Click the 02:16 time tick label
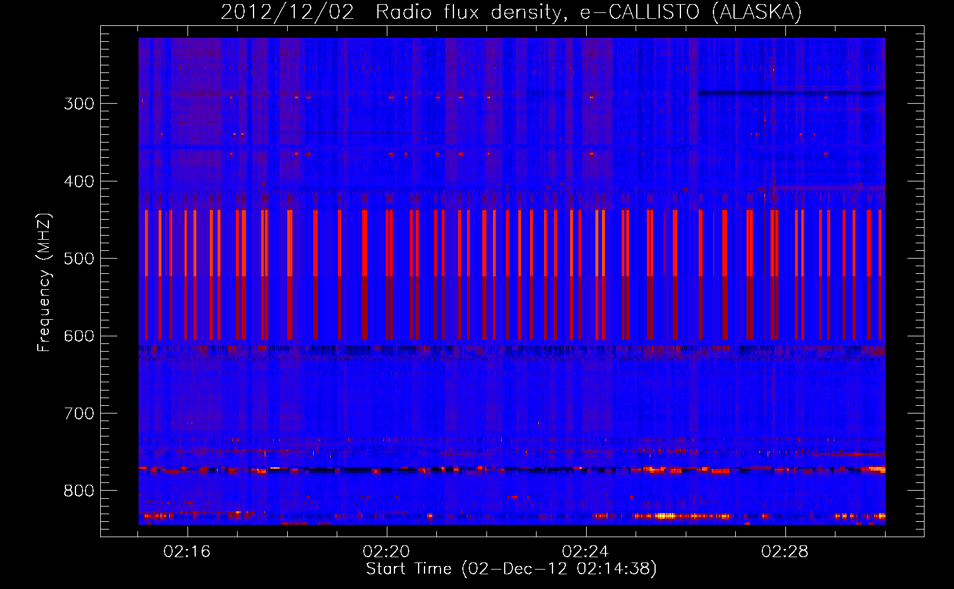 187,552
